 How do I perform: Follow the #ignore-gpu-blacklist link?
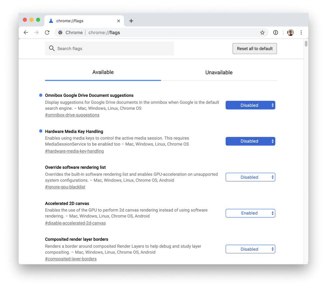65,187
